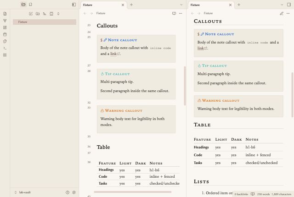294x197 pixels.
Task: Click Tip callout flame icon in editor
Action: click(102, 74)
